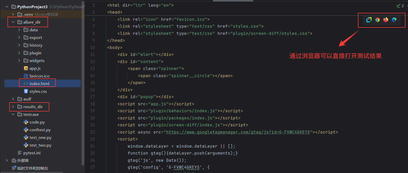Click the .venv folder icon
408x173 pixels.
(x=20, y=14)
